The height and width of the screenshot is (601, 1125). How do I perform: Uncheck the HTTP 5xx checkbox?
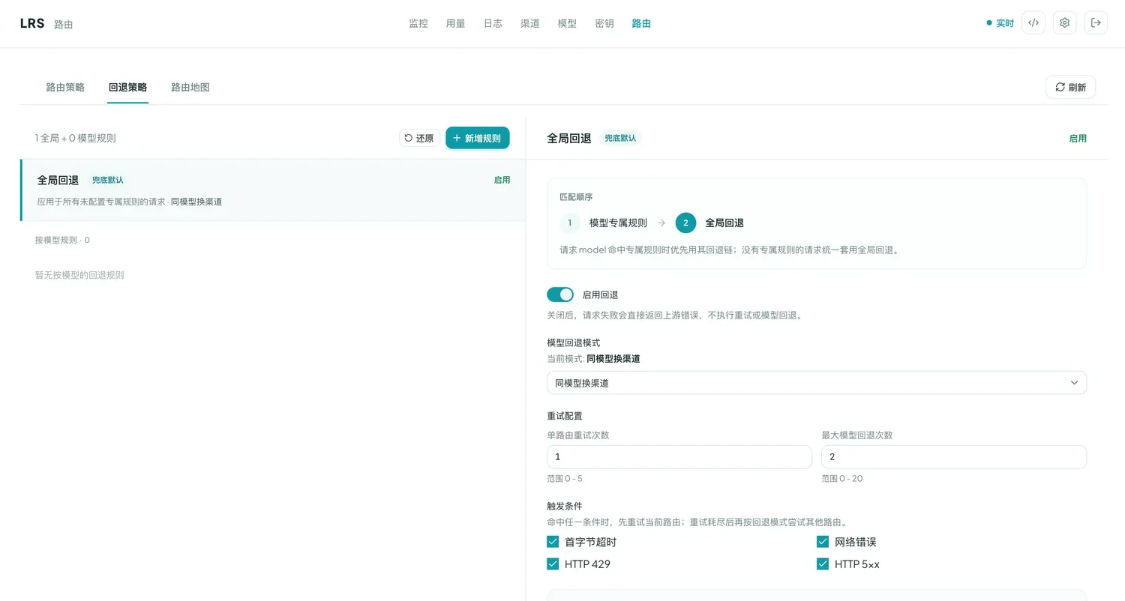823,564
